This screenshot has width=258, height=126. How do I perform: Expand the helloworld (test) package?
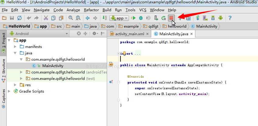coord(21,79)
